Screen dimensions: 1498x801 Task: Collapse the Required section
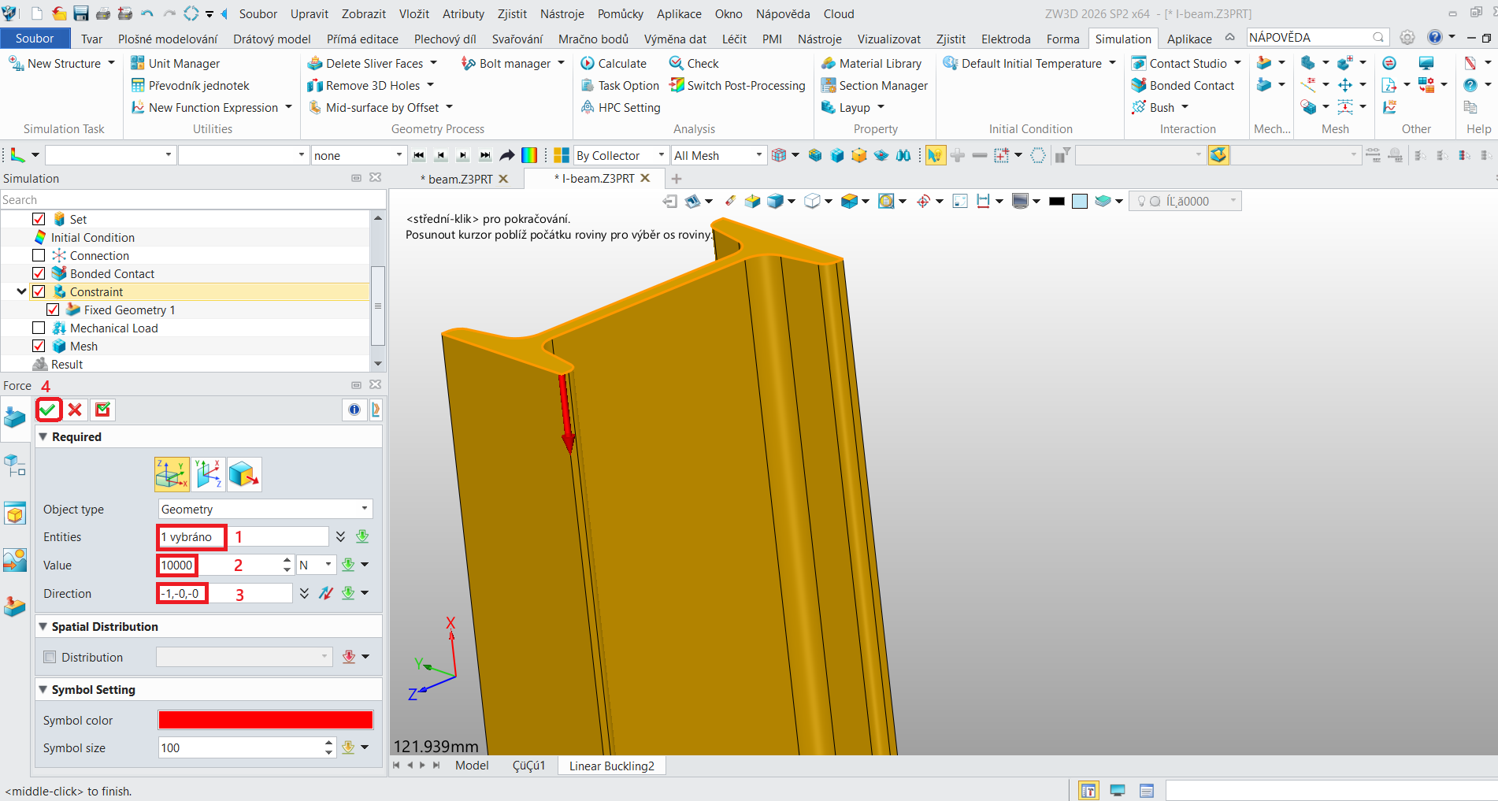pos(43,436)
